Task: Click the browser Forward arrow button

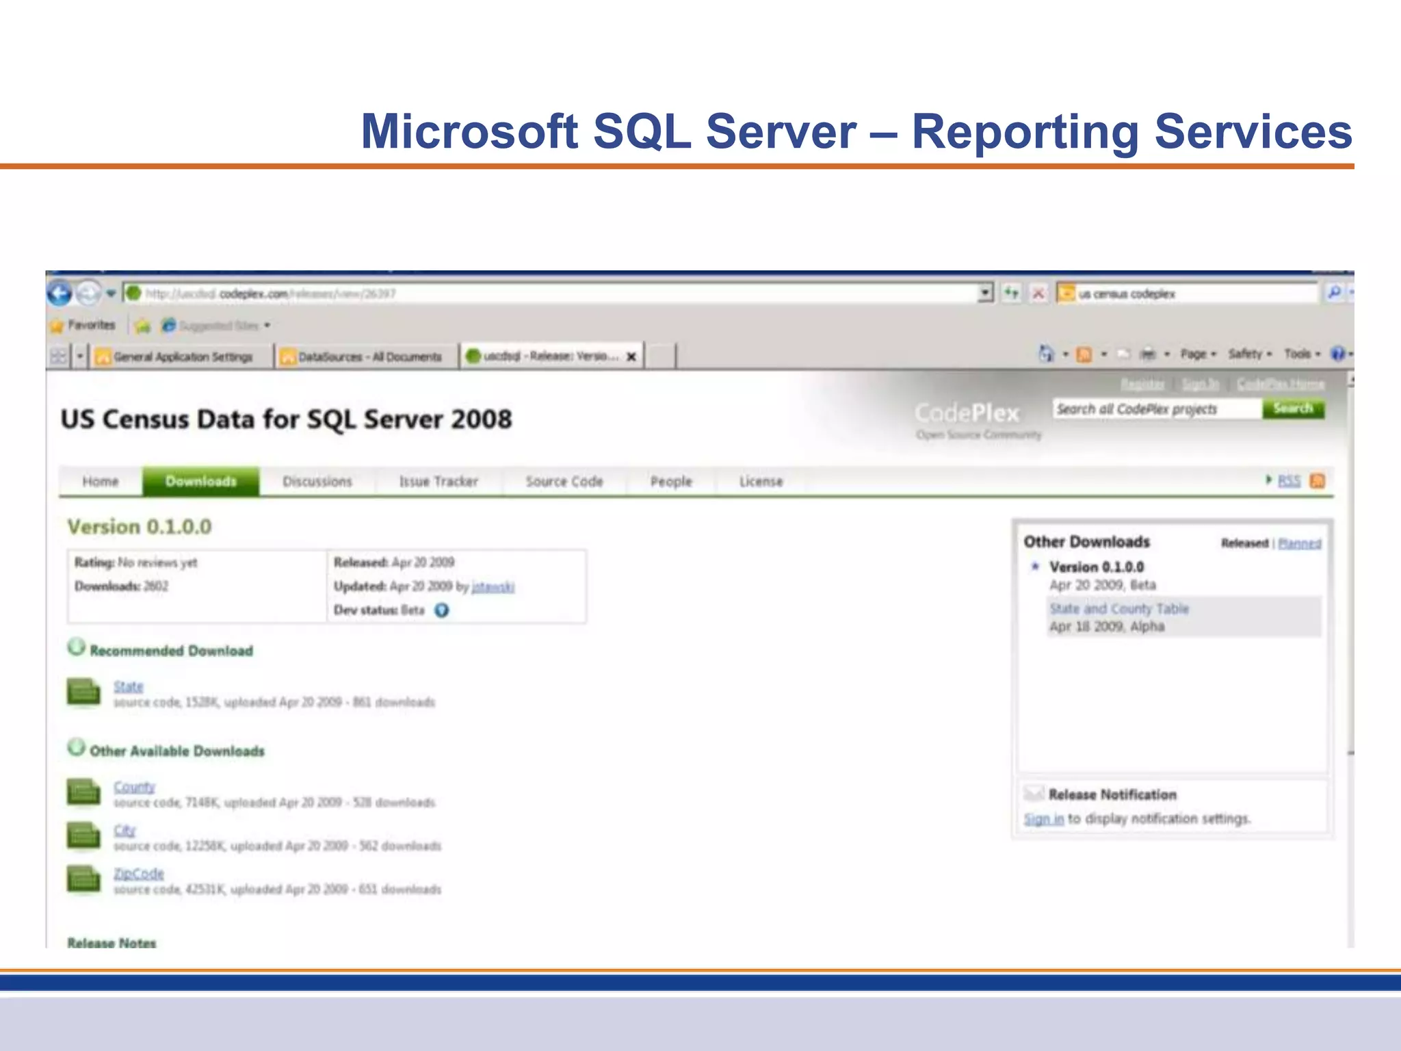Action: (88, 294)
